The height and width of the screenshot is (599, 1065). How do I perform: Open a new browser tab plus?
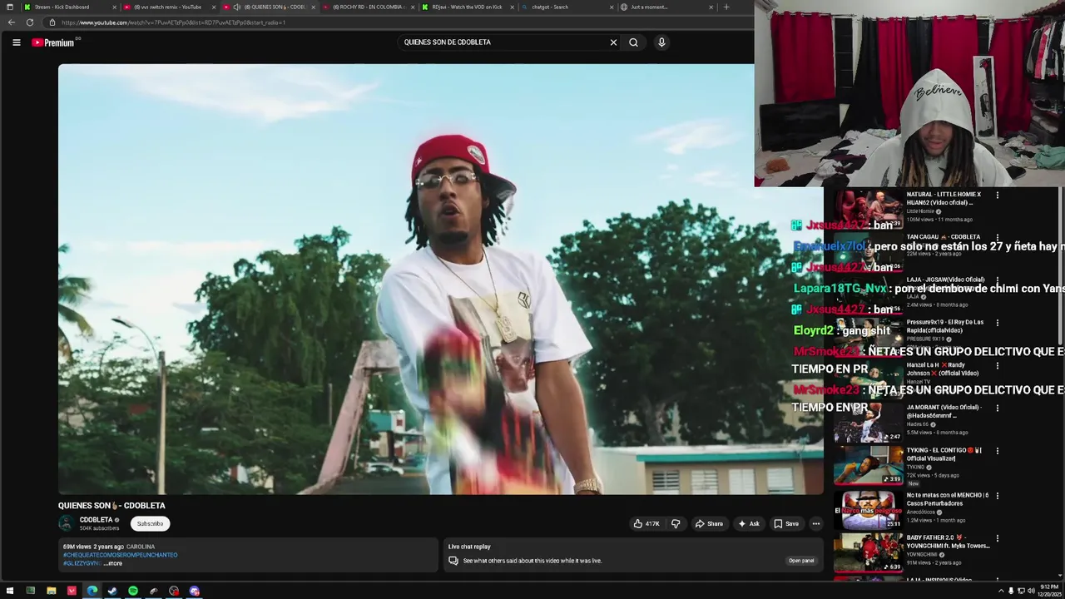tap(726, 7)
